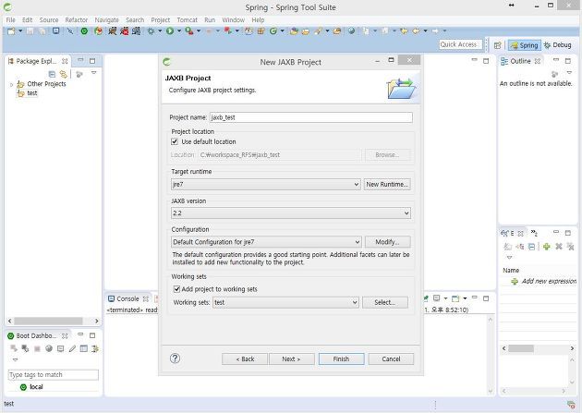Open the Navigate menu
This screenshot has width=582, height=413.
(106, 20)
